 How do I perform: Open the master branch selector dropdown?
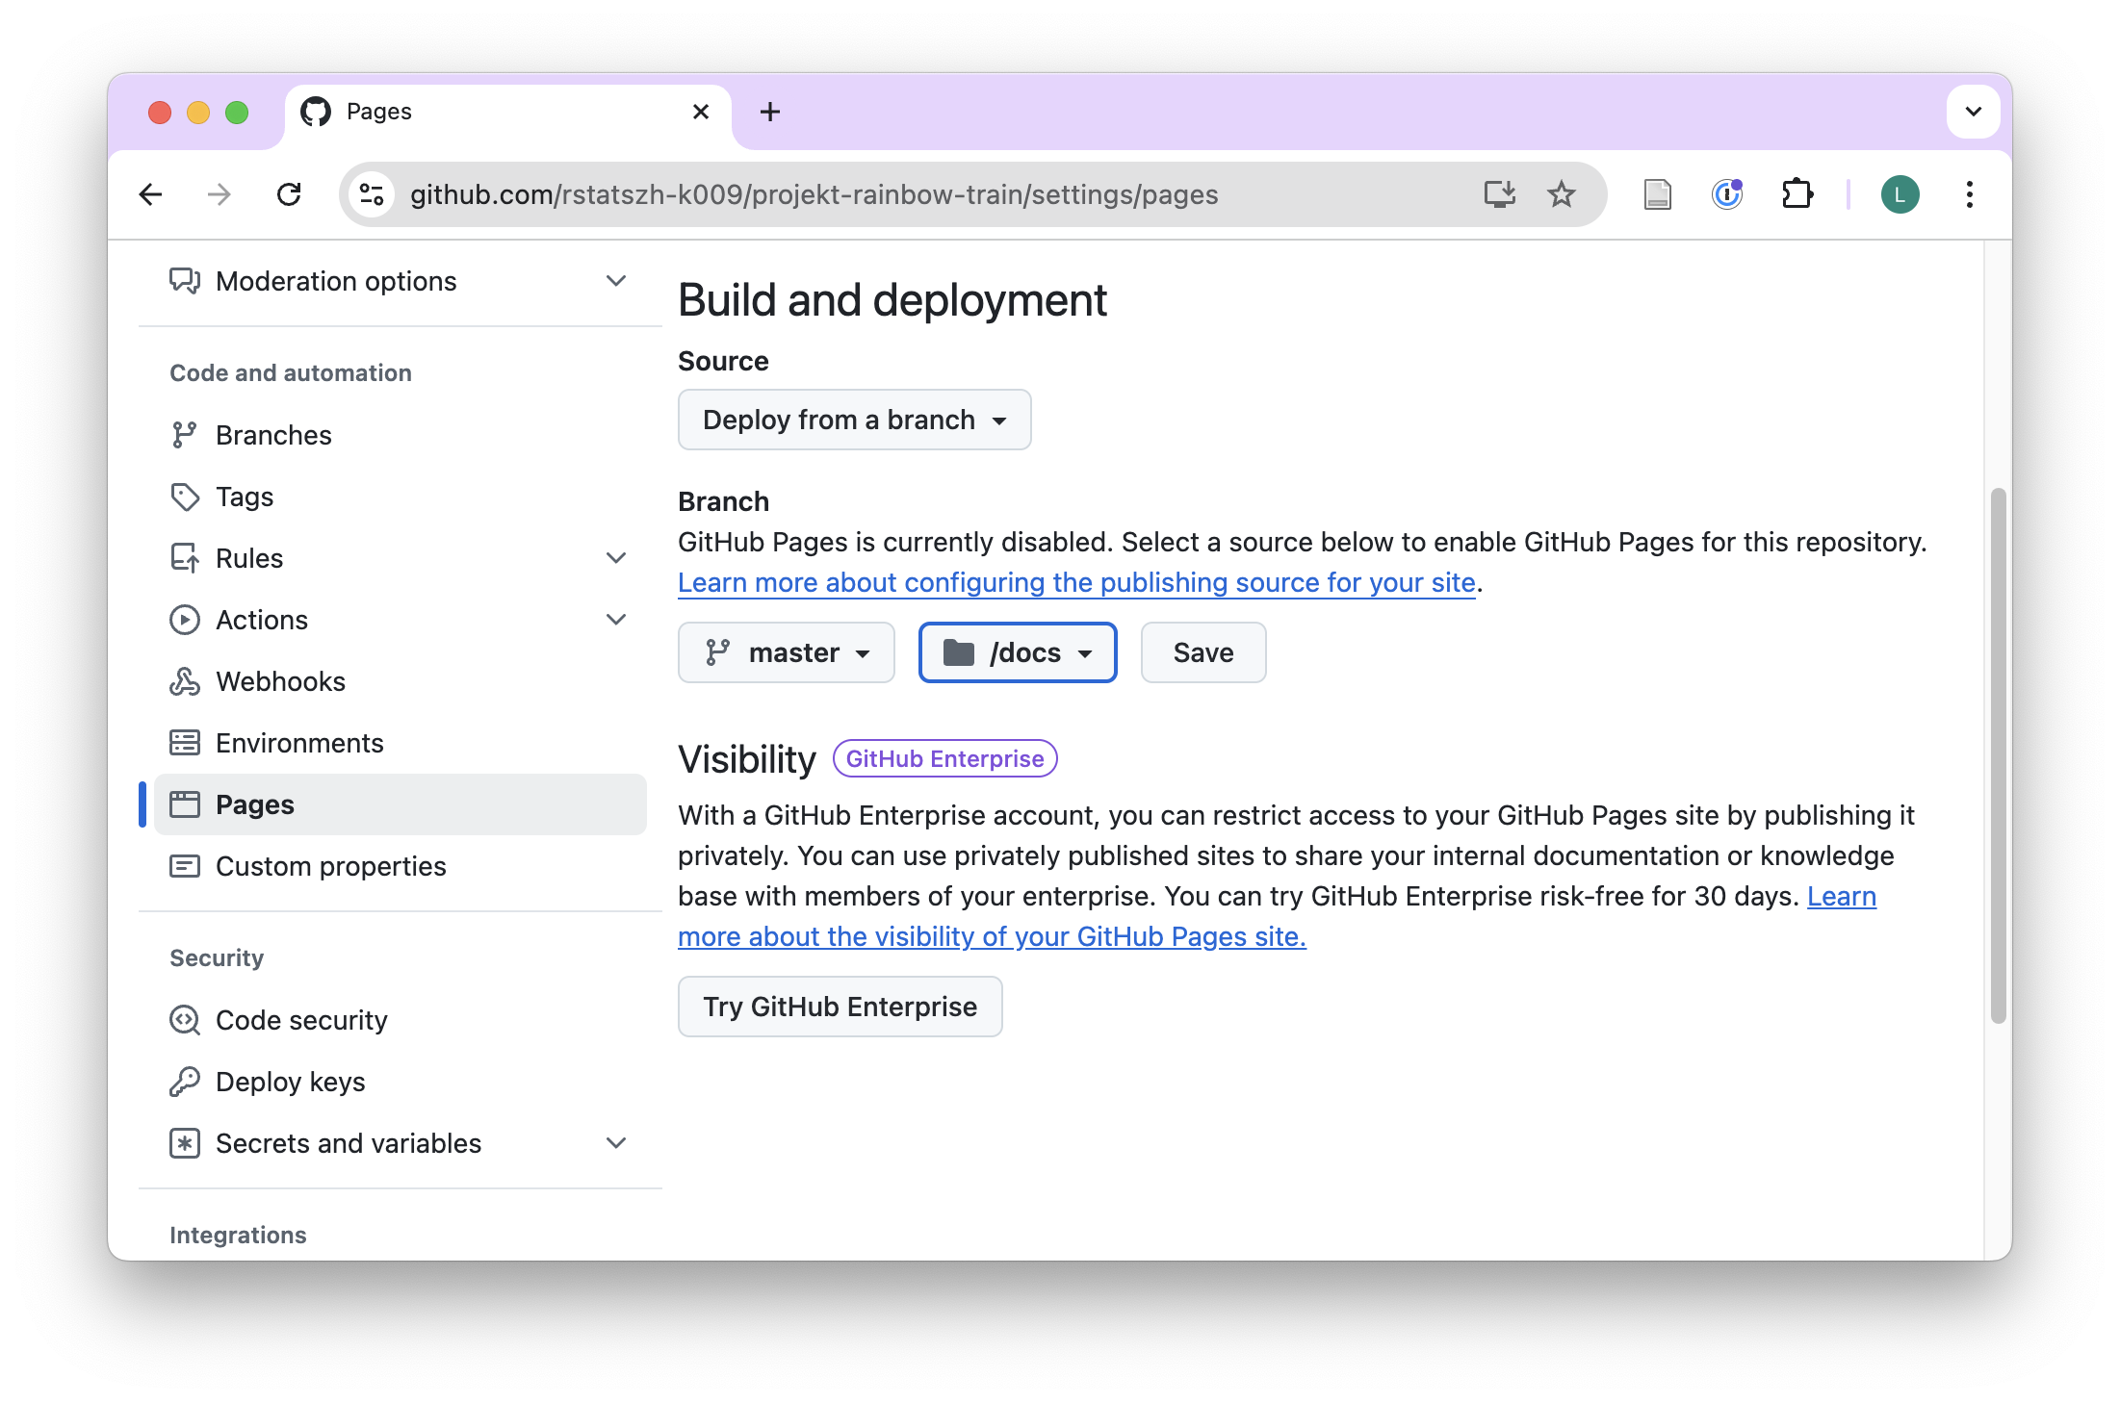[x=786, y=652]
